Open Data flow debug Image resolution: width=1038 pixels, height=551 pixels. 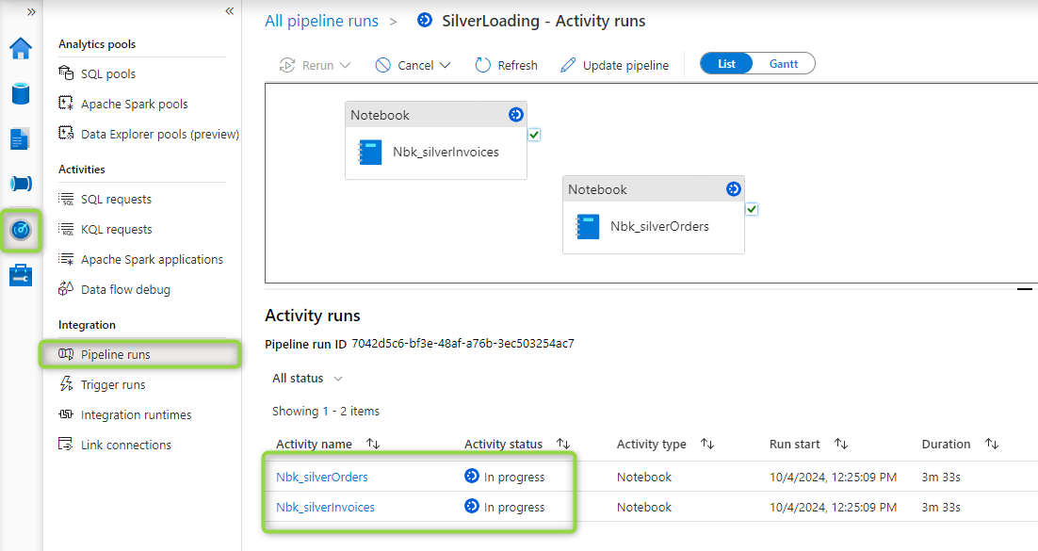click(x=125, y=289)
